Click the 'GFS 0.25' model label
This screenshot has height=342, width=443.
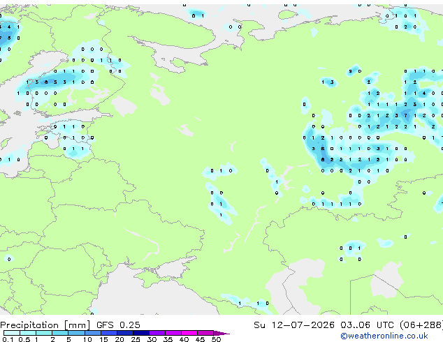118,325
